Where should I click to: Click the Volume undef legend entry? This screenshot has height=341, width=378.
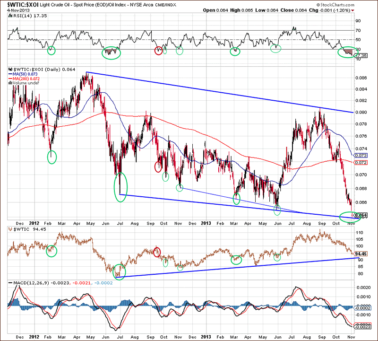pos(26,83)
